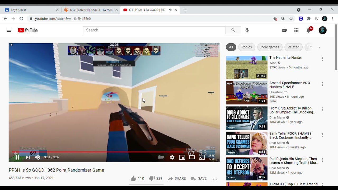Mute the PPSH tab audio icon

coord(170,10)
